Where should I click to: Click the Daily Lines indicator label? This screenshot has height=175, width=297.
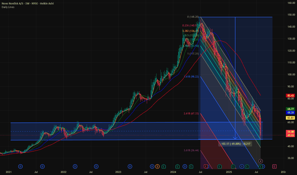8,7
